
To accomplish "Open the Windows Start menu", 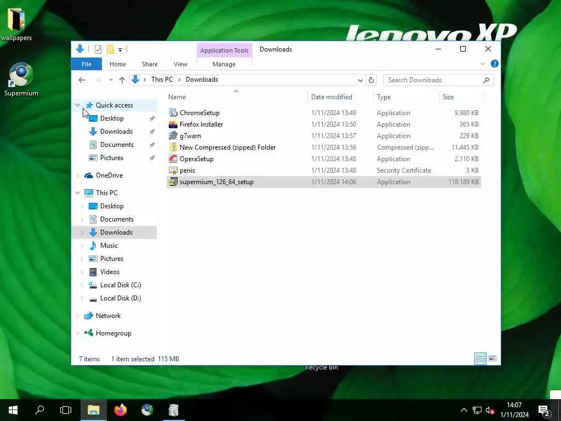I will click(13, 410).
